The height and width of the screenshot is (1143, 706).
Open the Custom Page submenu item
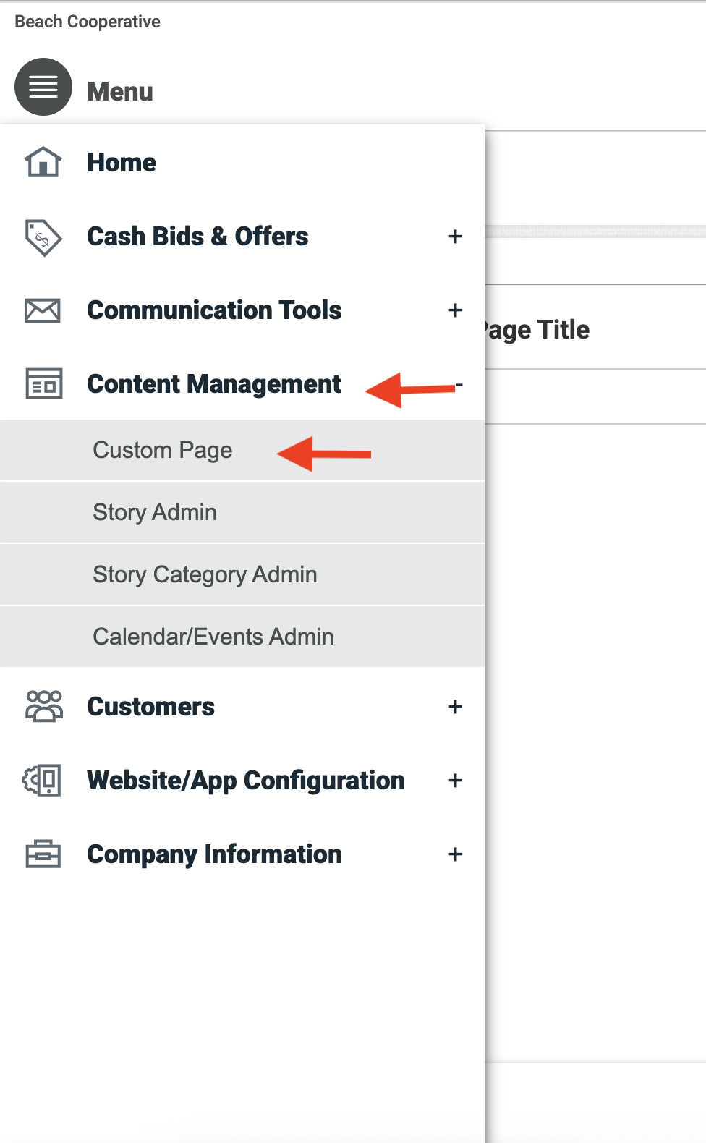point(242,451)
